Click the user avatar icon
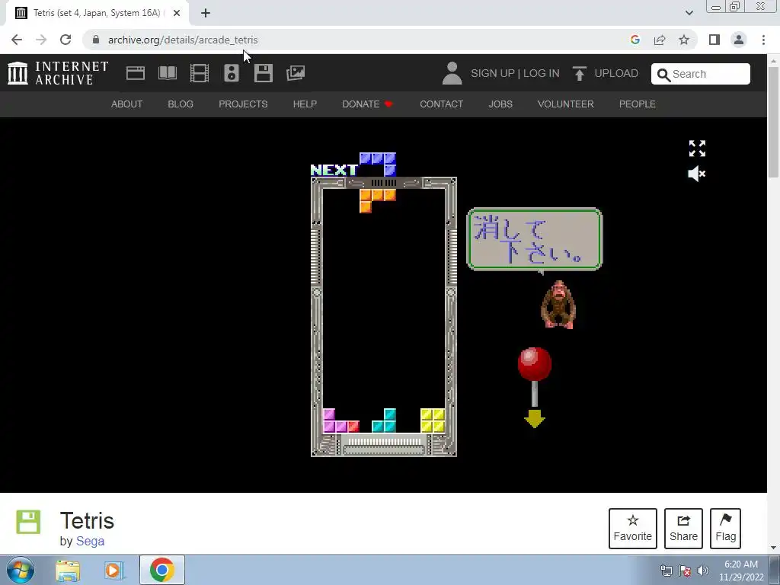The image size is (780, 585). tap(452, 73)
